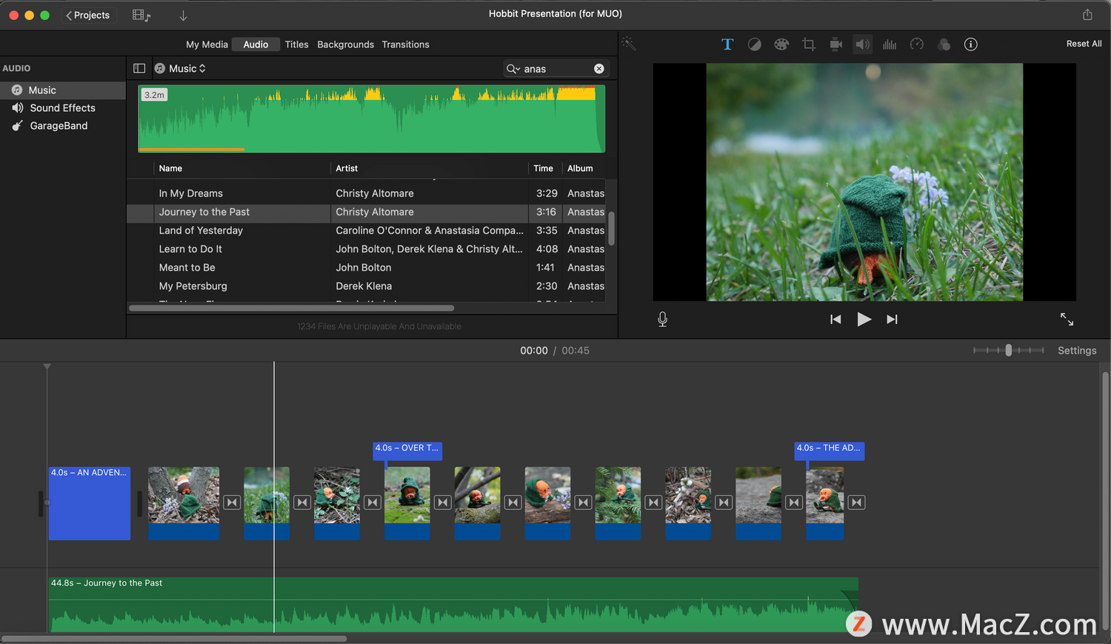
Task: Open timeline Settings
Action: pos(1077,351)
